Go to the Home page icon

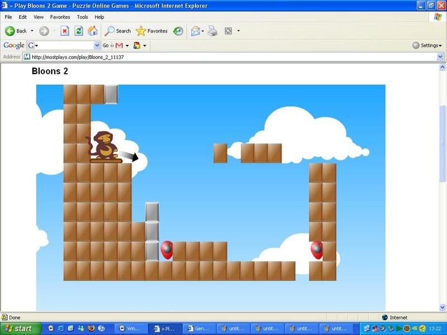(93, 31)
